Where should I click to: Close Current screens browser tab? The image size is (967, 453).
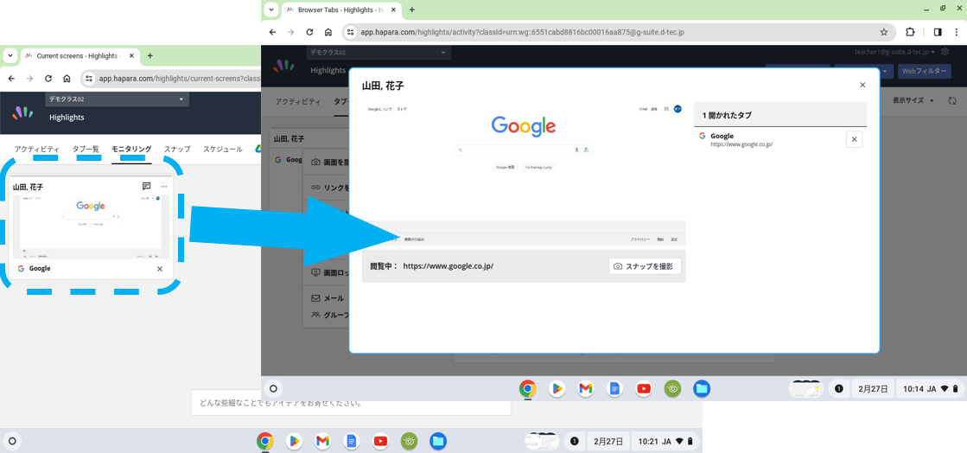tap(131, 55)
